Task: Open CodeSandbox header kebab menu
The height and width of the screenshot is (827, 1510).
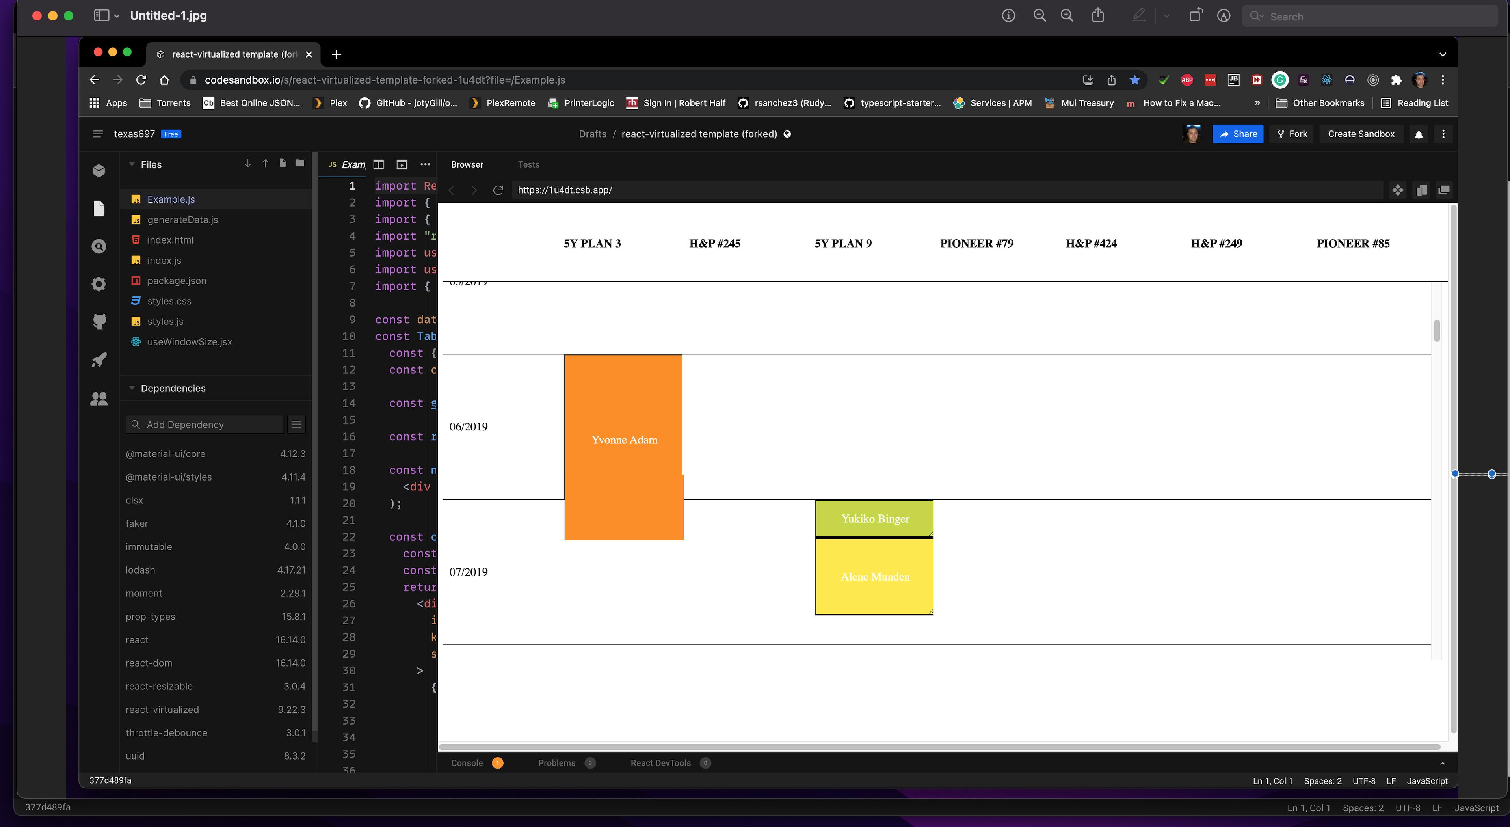Action: [1443, 134]
